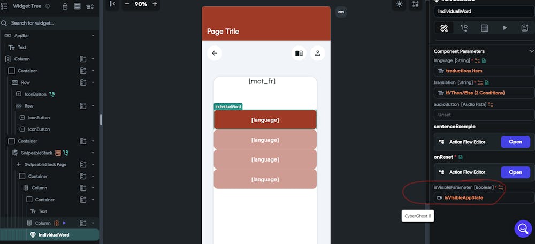Click the zoom in plus button
The height and width of the screenshot is (244, 535).
click(155, 4)
